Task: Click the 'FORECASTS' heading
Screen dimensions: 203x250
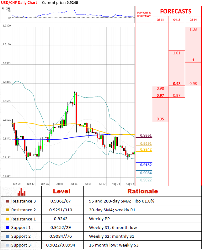Action: (176, 11)
